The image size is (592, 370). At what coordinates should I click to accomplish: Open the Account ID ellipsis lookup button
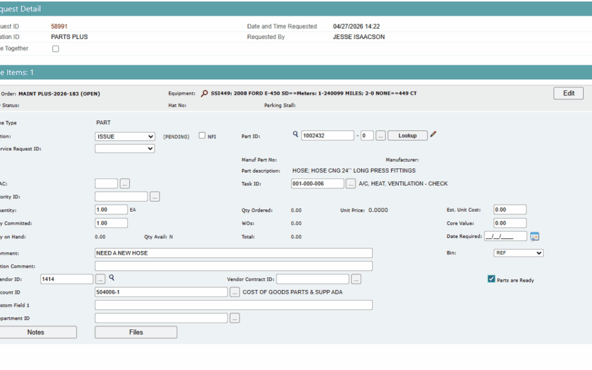click(x=235, y=292)
